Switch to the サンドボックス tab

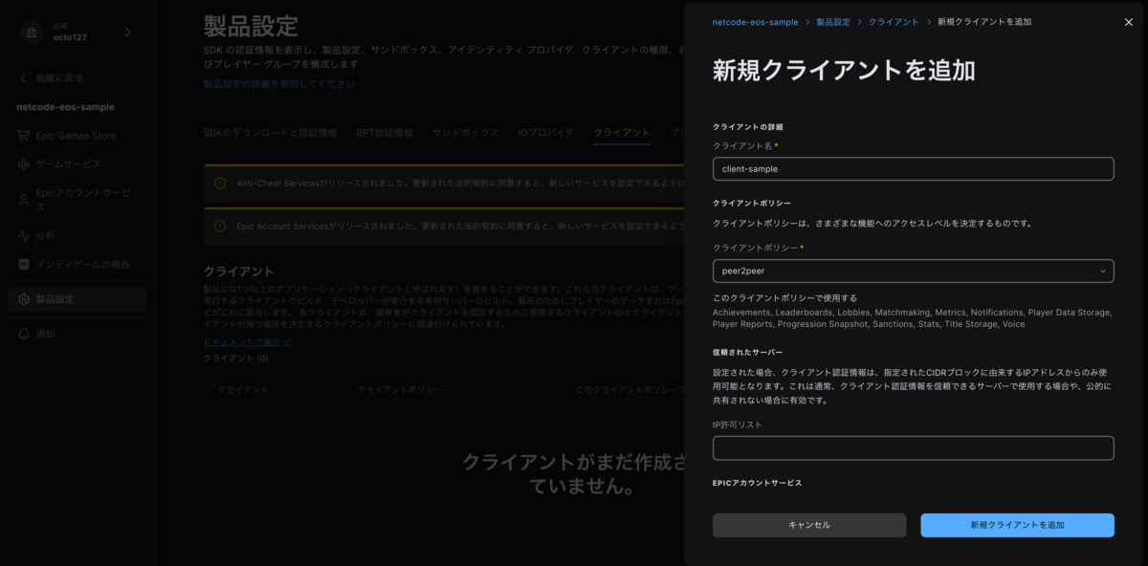(466, 133)
